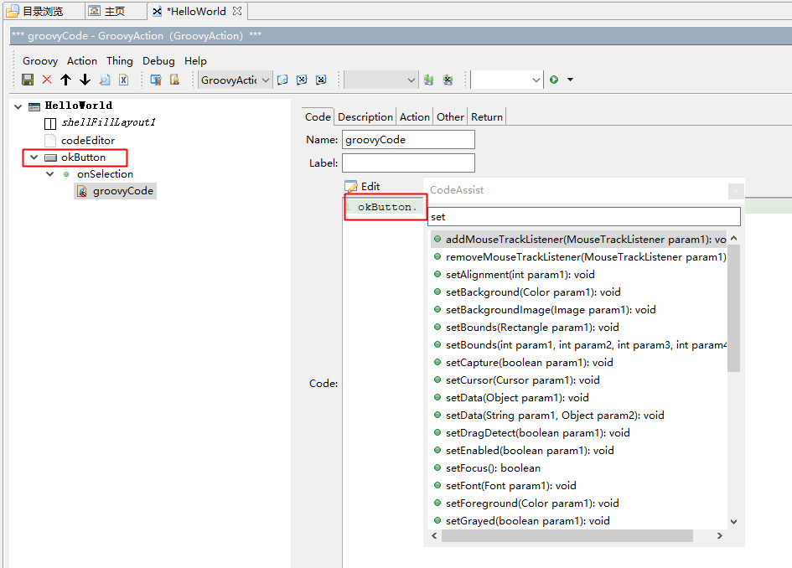Collapse the okButton tree node
Image resolution: width=792 pixels, height=568 pixels.
pyautogui.click(x=34, y=157)
